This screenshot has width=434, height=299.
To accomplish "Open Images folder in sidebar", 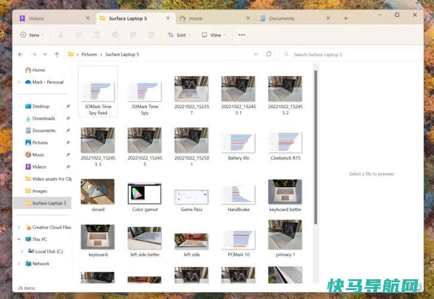I will [x=36, y=191].
